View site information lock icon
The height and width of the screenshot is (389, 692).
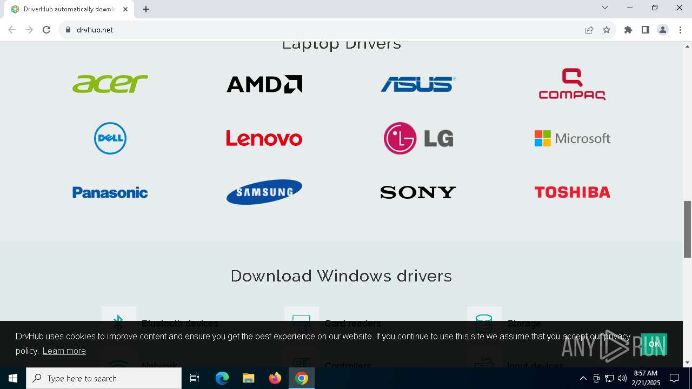68,30
